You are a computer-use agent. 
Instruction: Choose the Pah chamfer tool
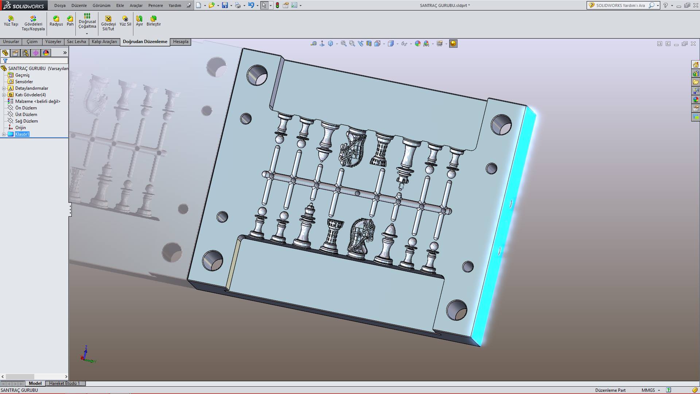click(70, 21)
